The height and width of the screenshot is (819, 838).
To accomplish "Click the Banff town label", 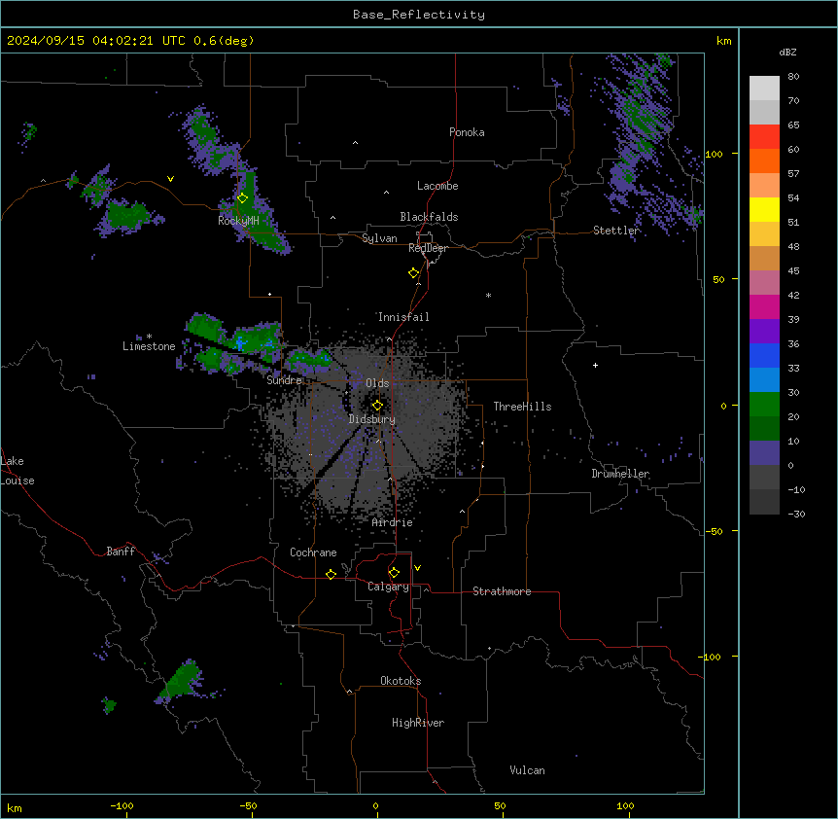I will pyautogui.click(x=121, y=552).
